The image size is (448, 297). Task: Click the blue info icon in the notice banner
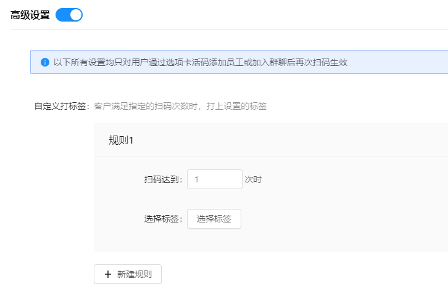coord(45,62)
